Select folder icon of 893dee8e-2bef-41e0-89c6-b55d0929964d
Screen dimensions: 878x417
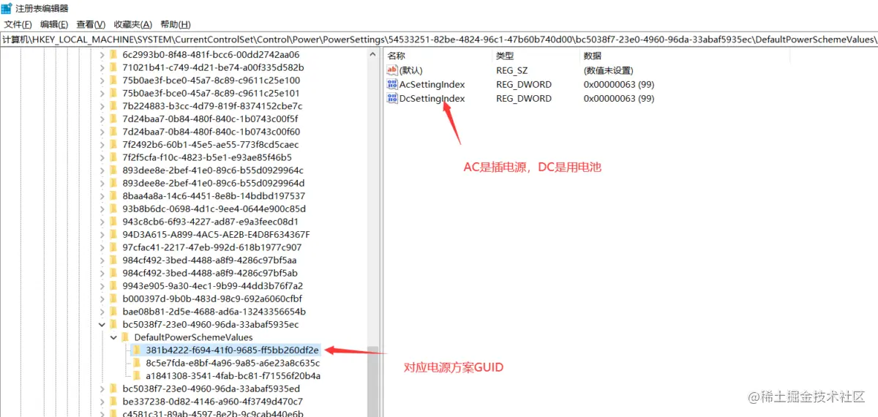point(113,183)
